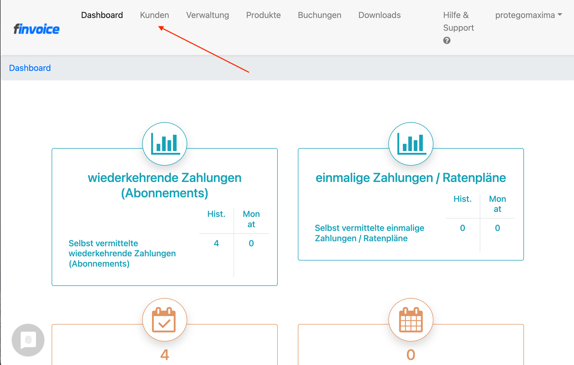The image size is (574, 365).
Task: Click the einmalige Zahlungen / Ratenpläne heading
Action: click(411, 178)
